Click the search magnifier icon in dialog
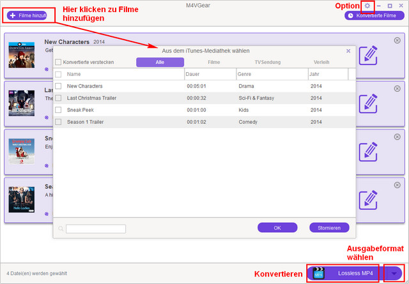This screenshot has height=284, width=409. click(61, 228)
